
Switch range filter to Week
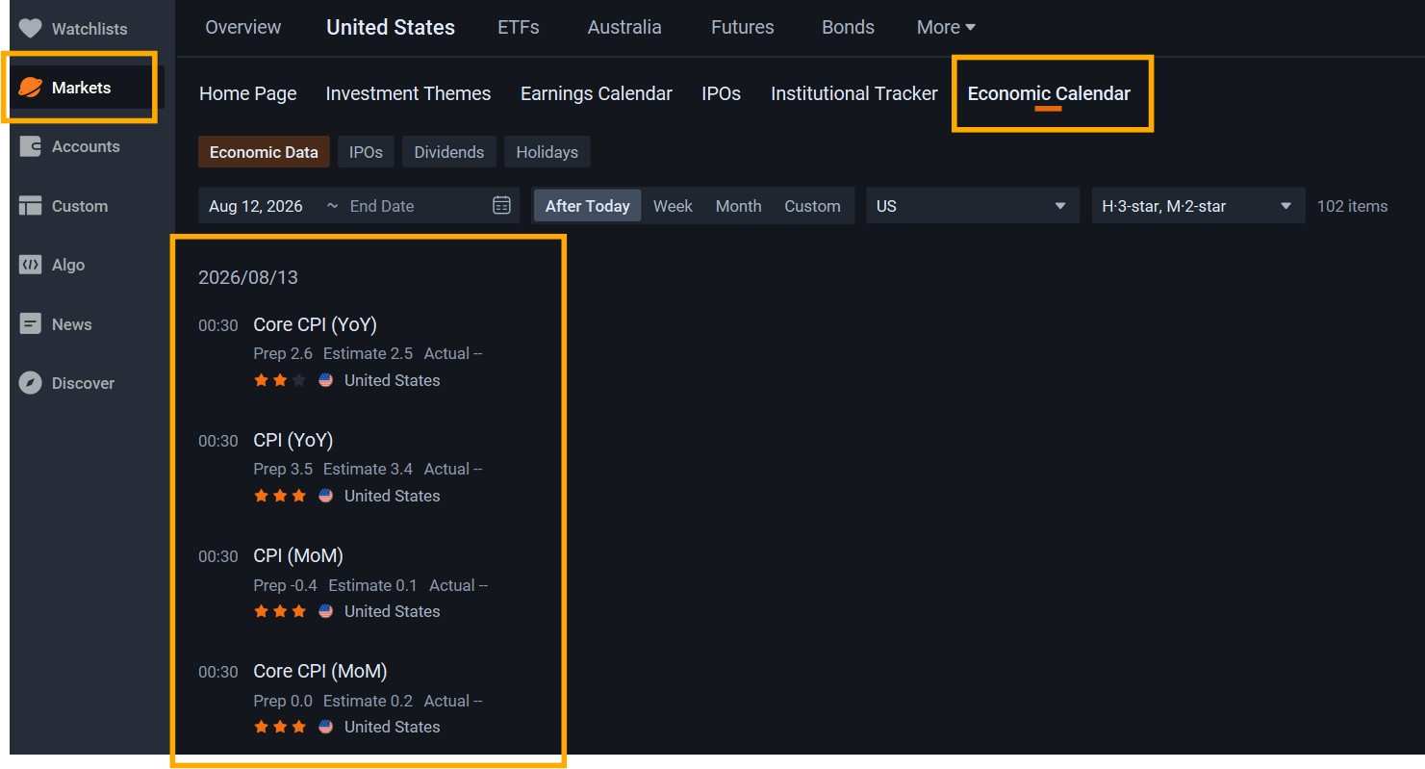673,206
